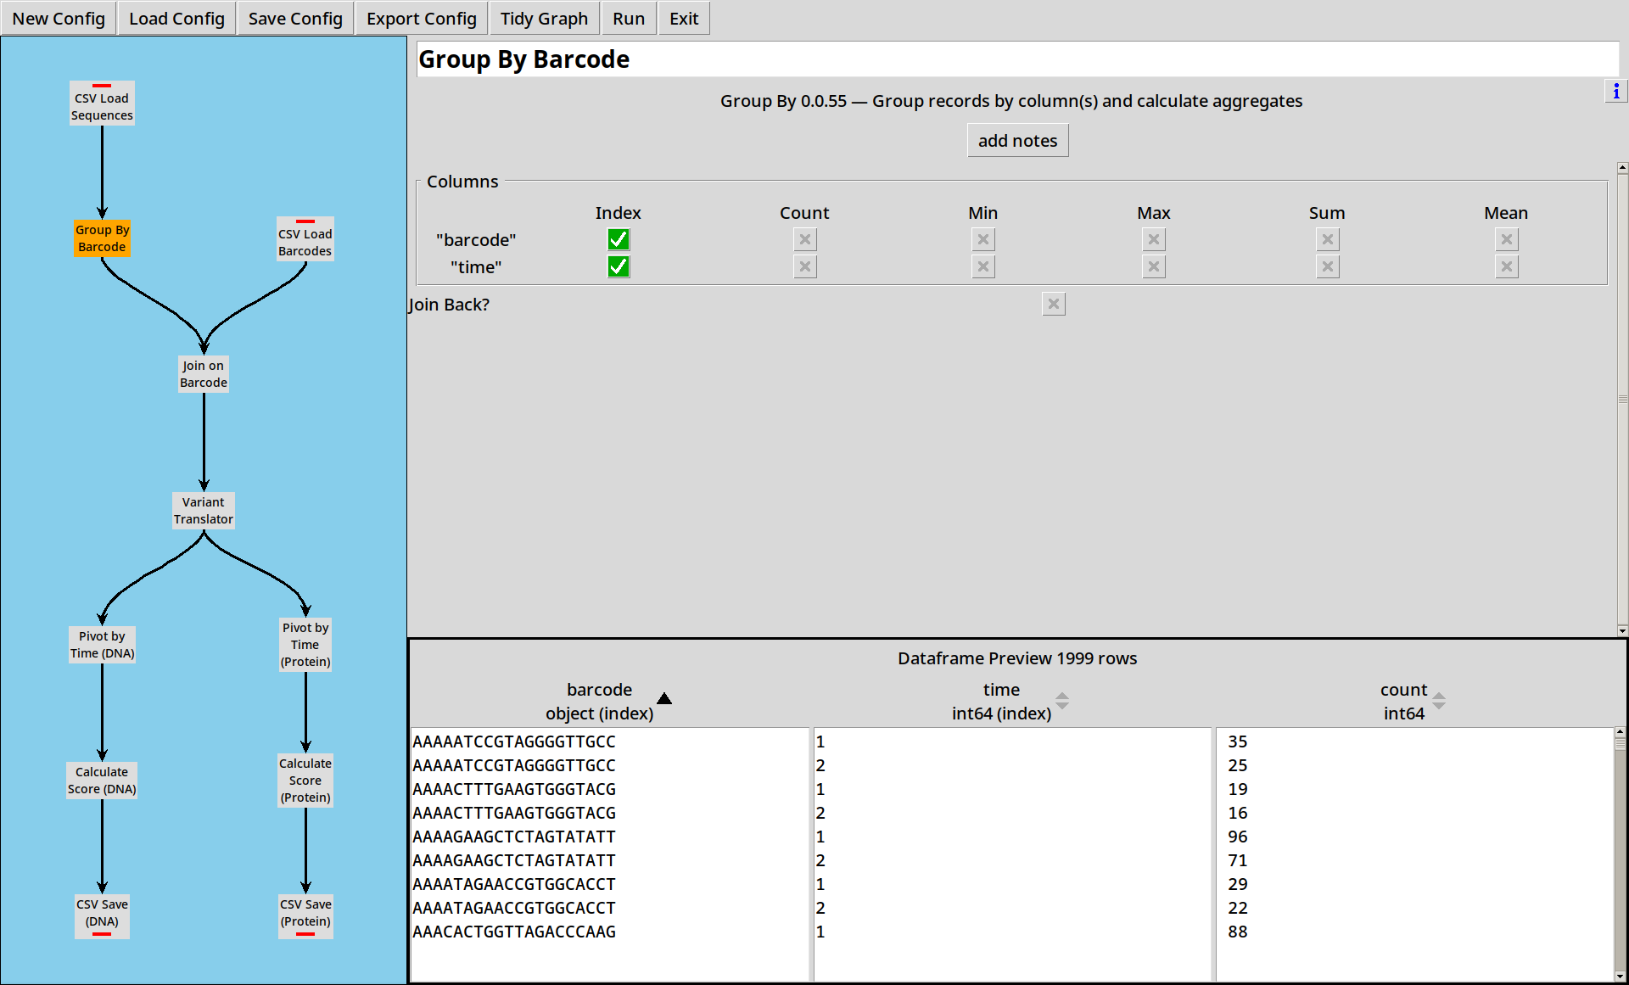Open the info icon for Group By
Viewport: 1629px width, 985px height.
pos(1615,91)
